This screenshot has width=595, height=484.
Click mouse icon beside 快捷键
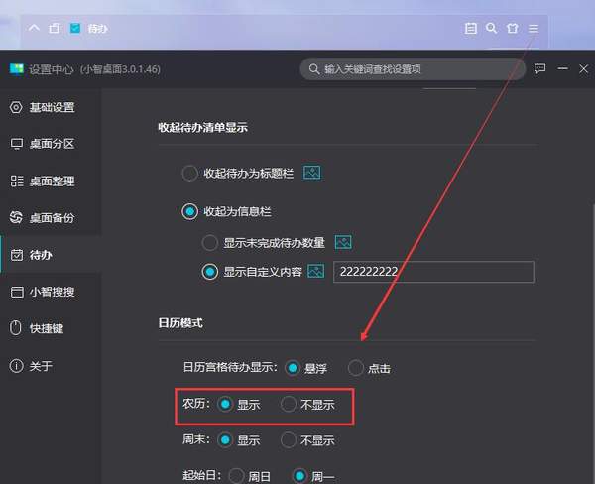tap(16, 328)
